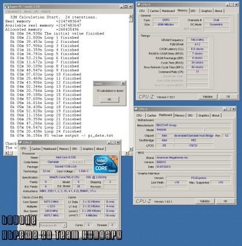
Task: Select the About tab in the CPU-Z Mainboard window
Action: tap(215, 115)
